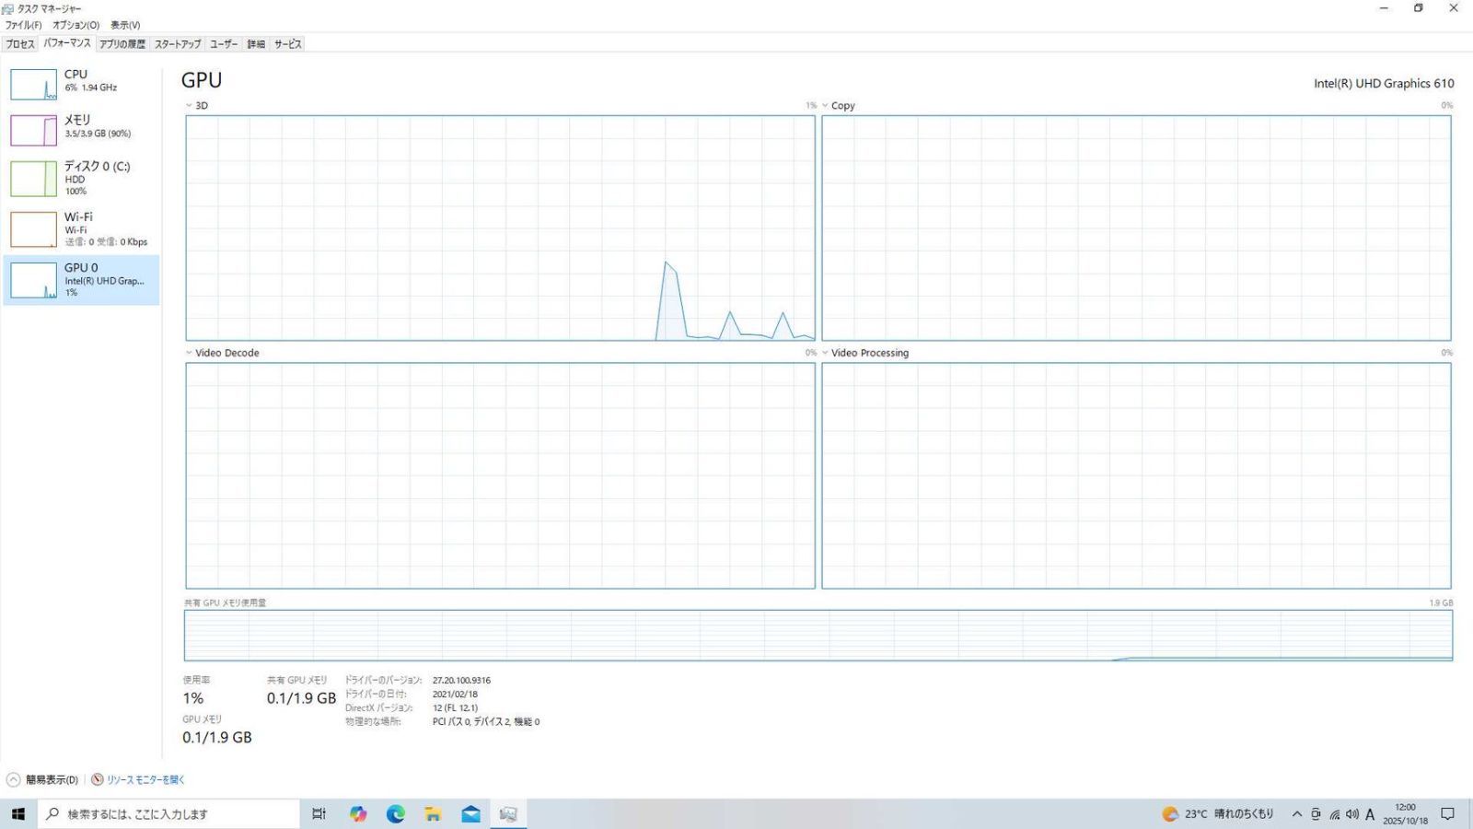Select the メモリ usage graph icon
1473x829 pixels.
pyautogui.click(x=33, y=130)
